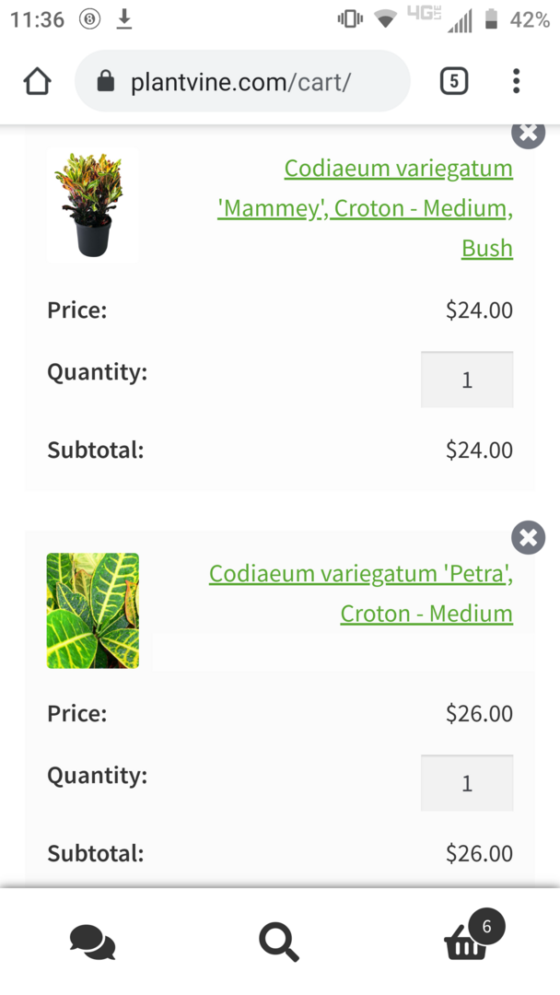
Task: Open the shopping basket with 6 items
Action: [x=468, y=940]
